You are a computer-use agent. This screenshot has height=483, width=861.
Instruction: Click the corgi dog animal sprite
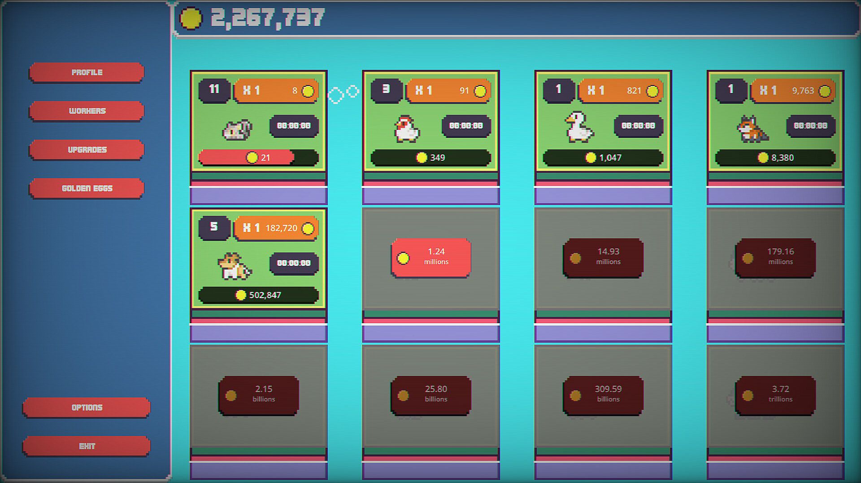235,266
